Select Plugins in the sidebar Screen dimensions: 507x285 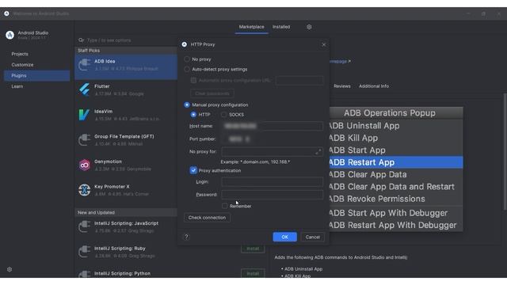[x=36, y=76]
